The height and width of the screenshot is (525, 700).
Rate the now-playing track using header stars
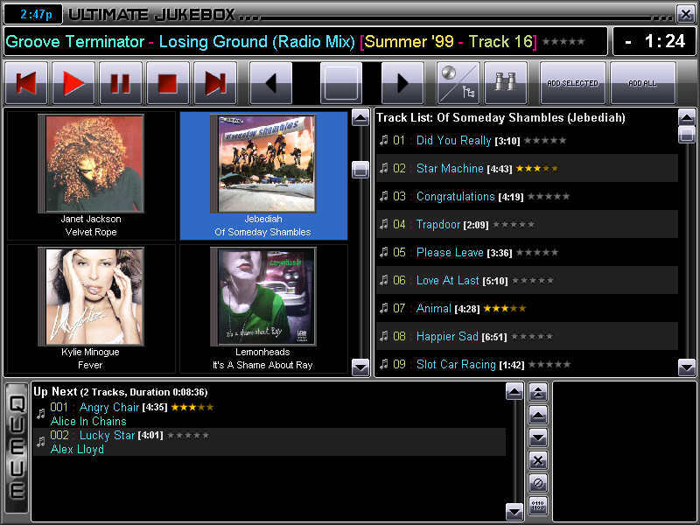(563, 41)
